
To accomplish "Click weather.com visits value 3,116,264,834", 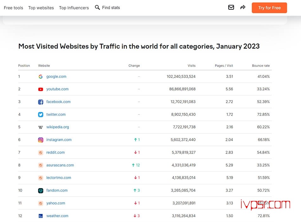I will tap(183, 216).
